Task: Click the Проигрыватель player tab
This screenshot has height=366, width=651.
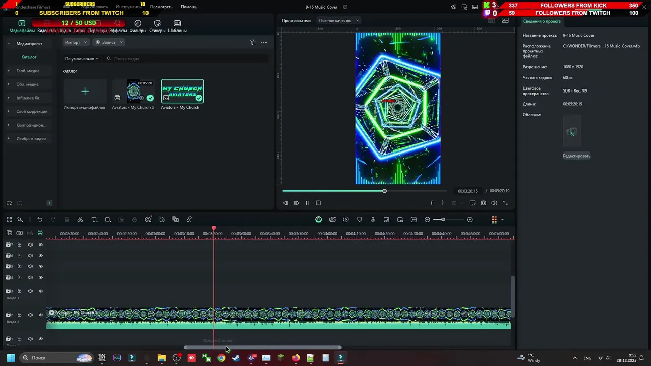Action: [297, 20]
